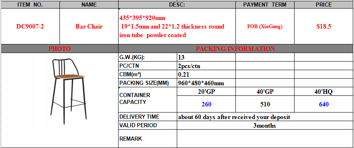Select the CBM value 0.21 cell
This screenshot has height=148, width=354.
pos(207,74)
